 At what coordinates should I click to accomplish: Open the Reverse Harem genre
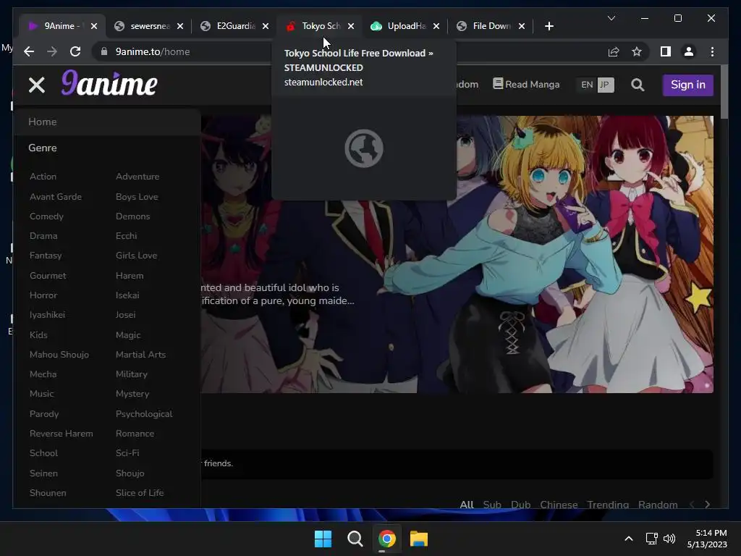tap(61, 434)
